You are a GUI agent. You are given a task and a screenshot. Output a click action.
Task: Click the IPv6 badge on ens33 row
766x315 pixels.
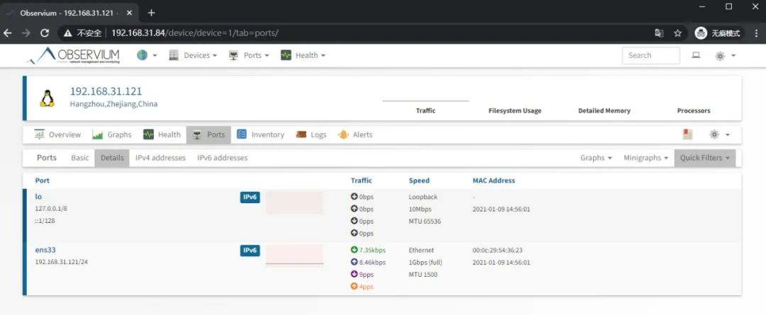pos(250,251)
